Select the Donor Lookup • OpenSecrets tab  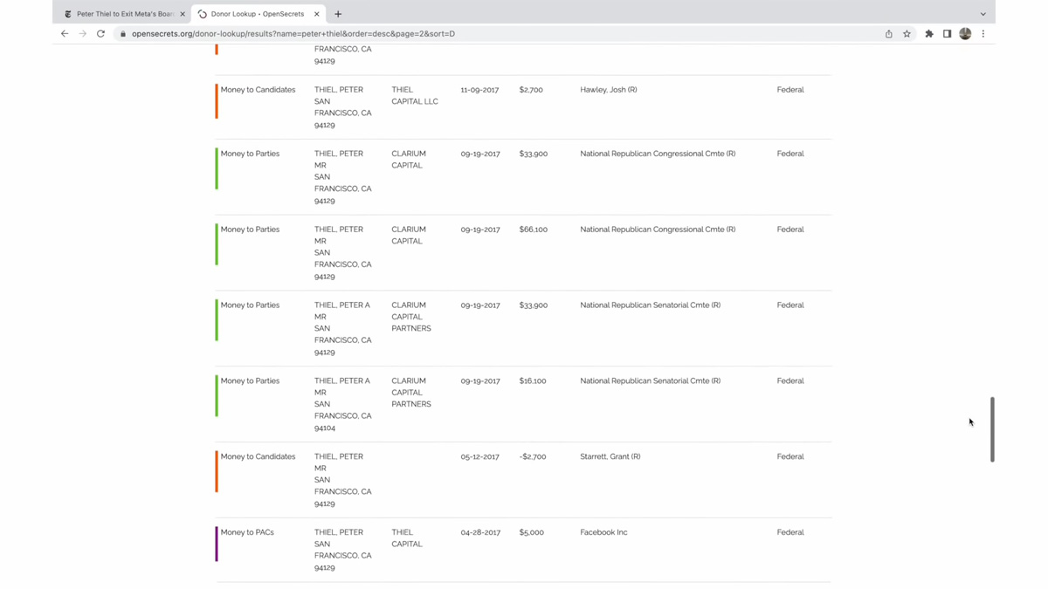click(259, 14)
